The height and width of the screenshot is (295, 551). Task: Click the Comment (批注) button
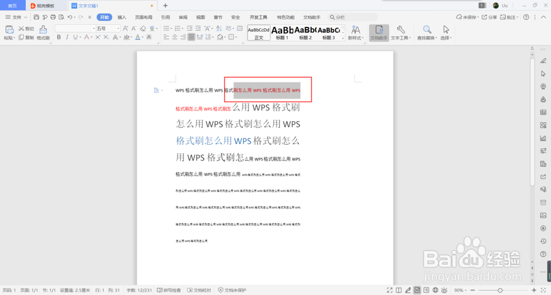click(x=509, y=17)
